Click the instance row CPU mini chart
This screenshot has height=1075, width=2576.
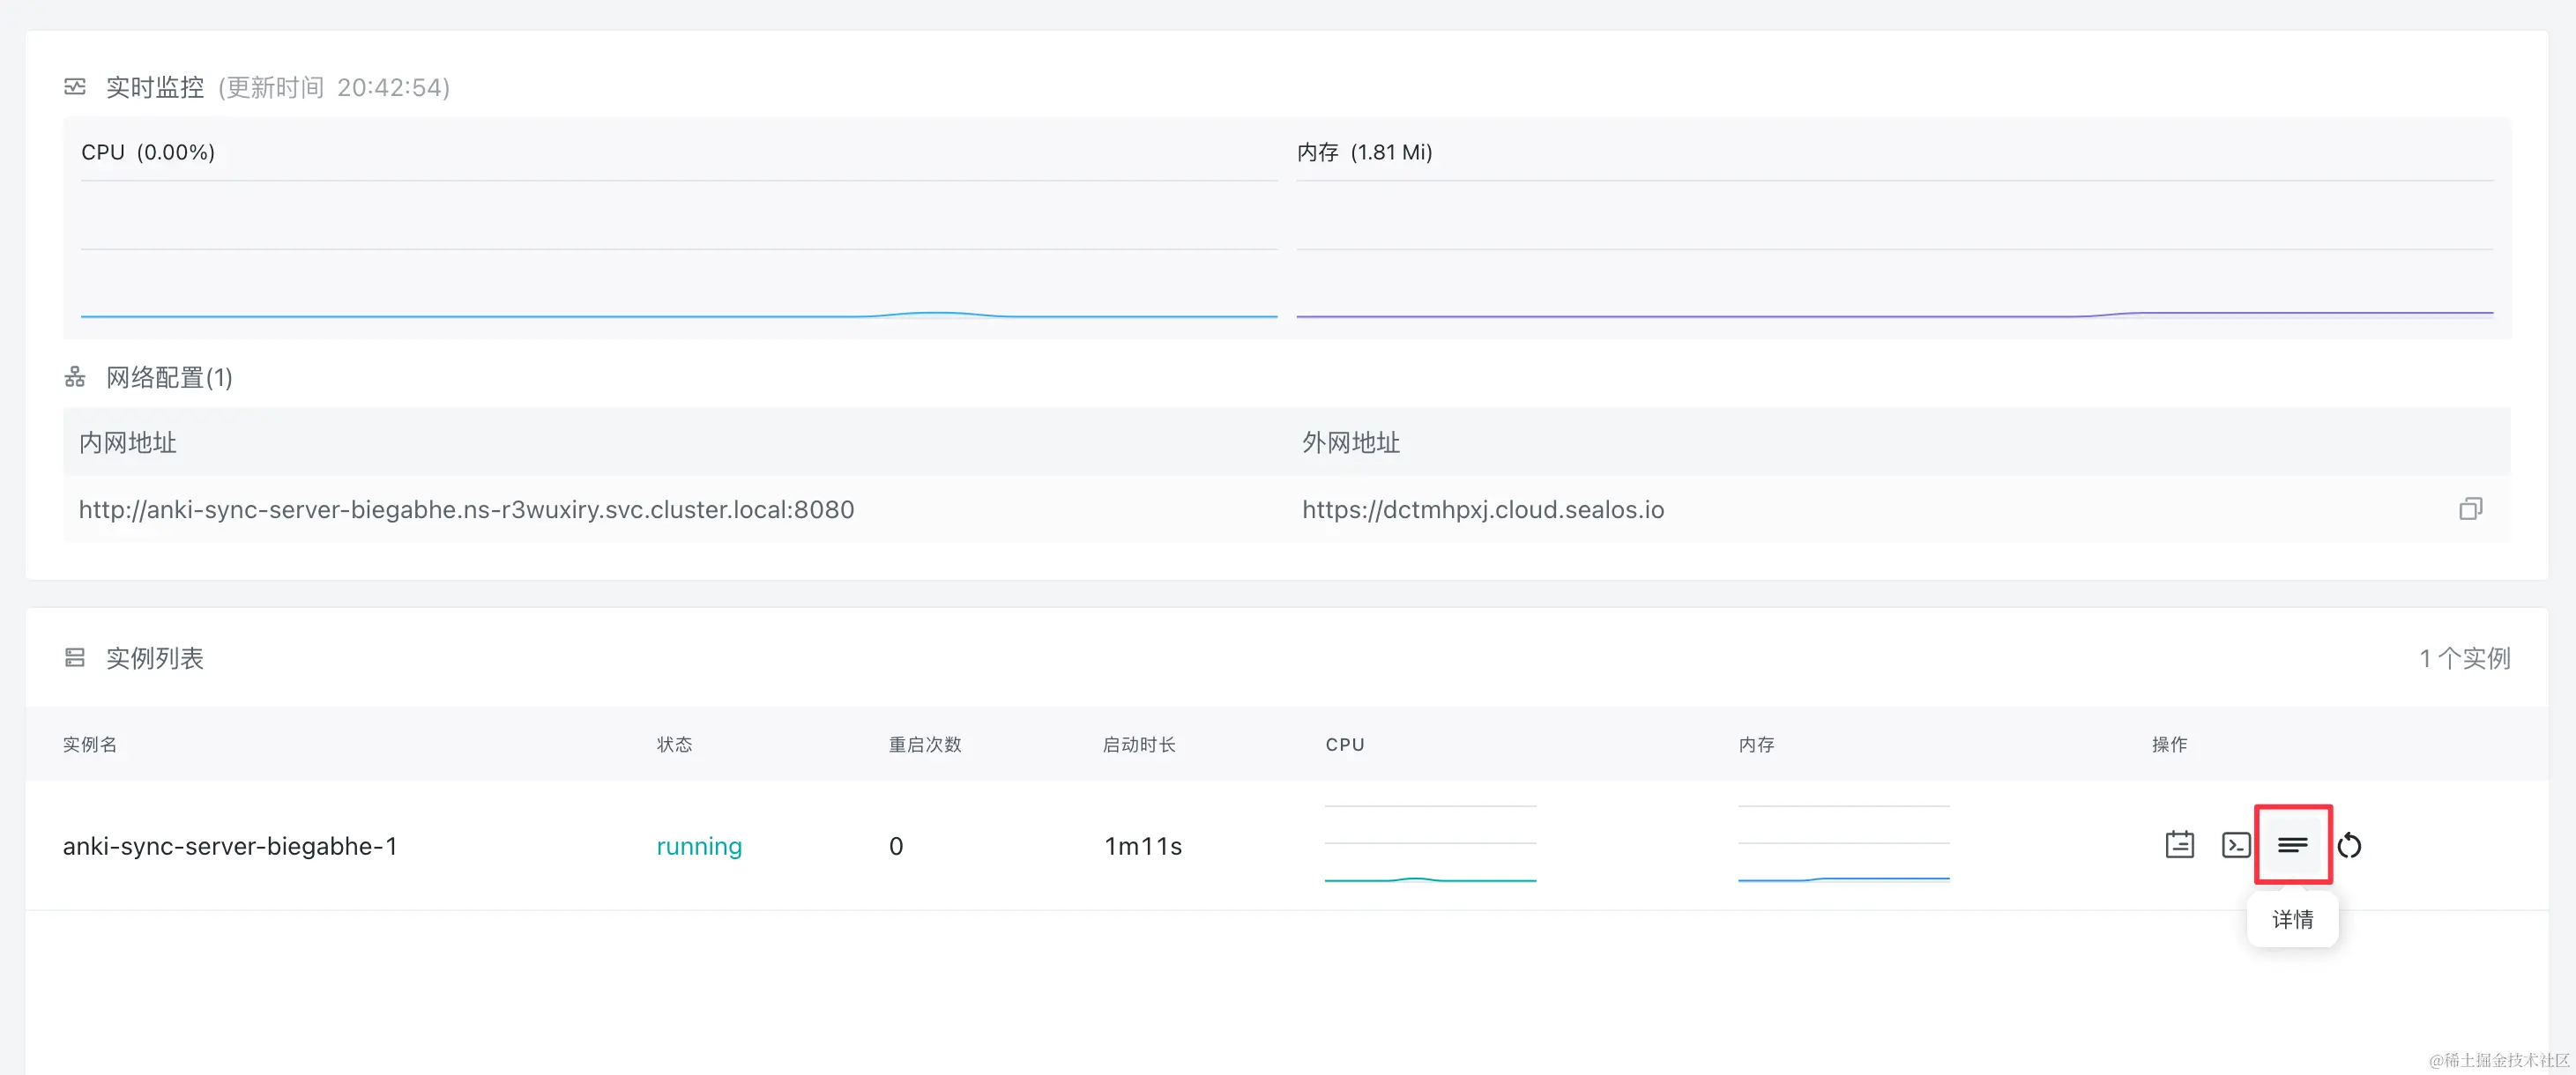(x=1430, y=844)
